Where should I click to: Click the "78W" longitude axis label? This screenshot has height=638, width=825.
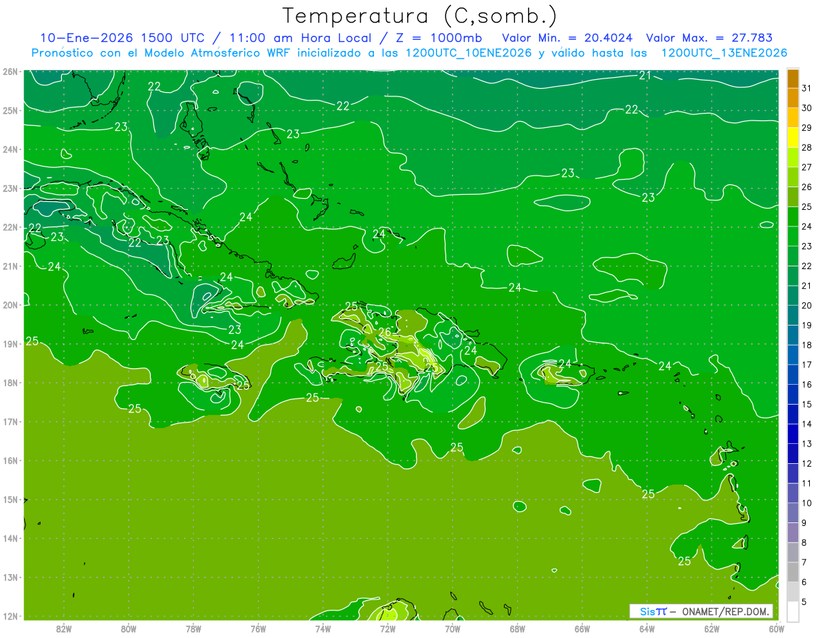[x=193, y=628]
